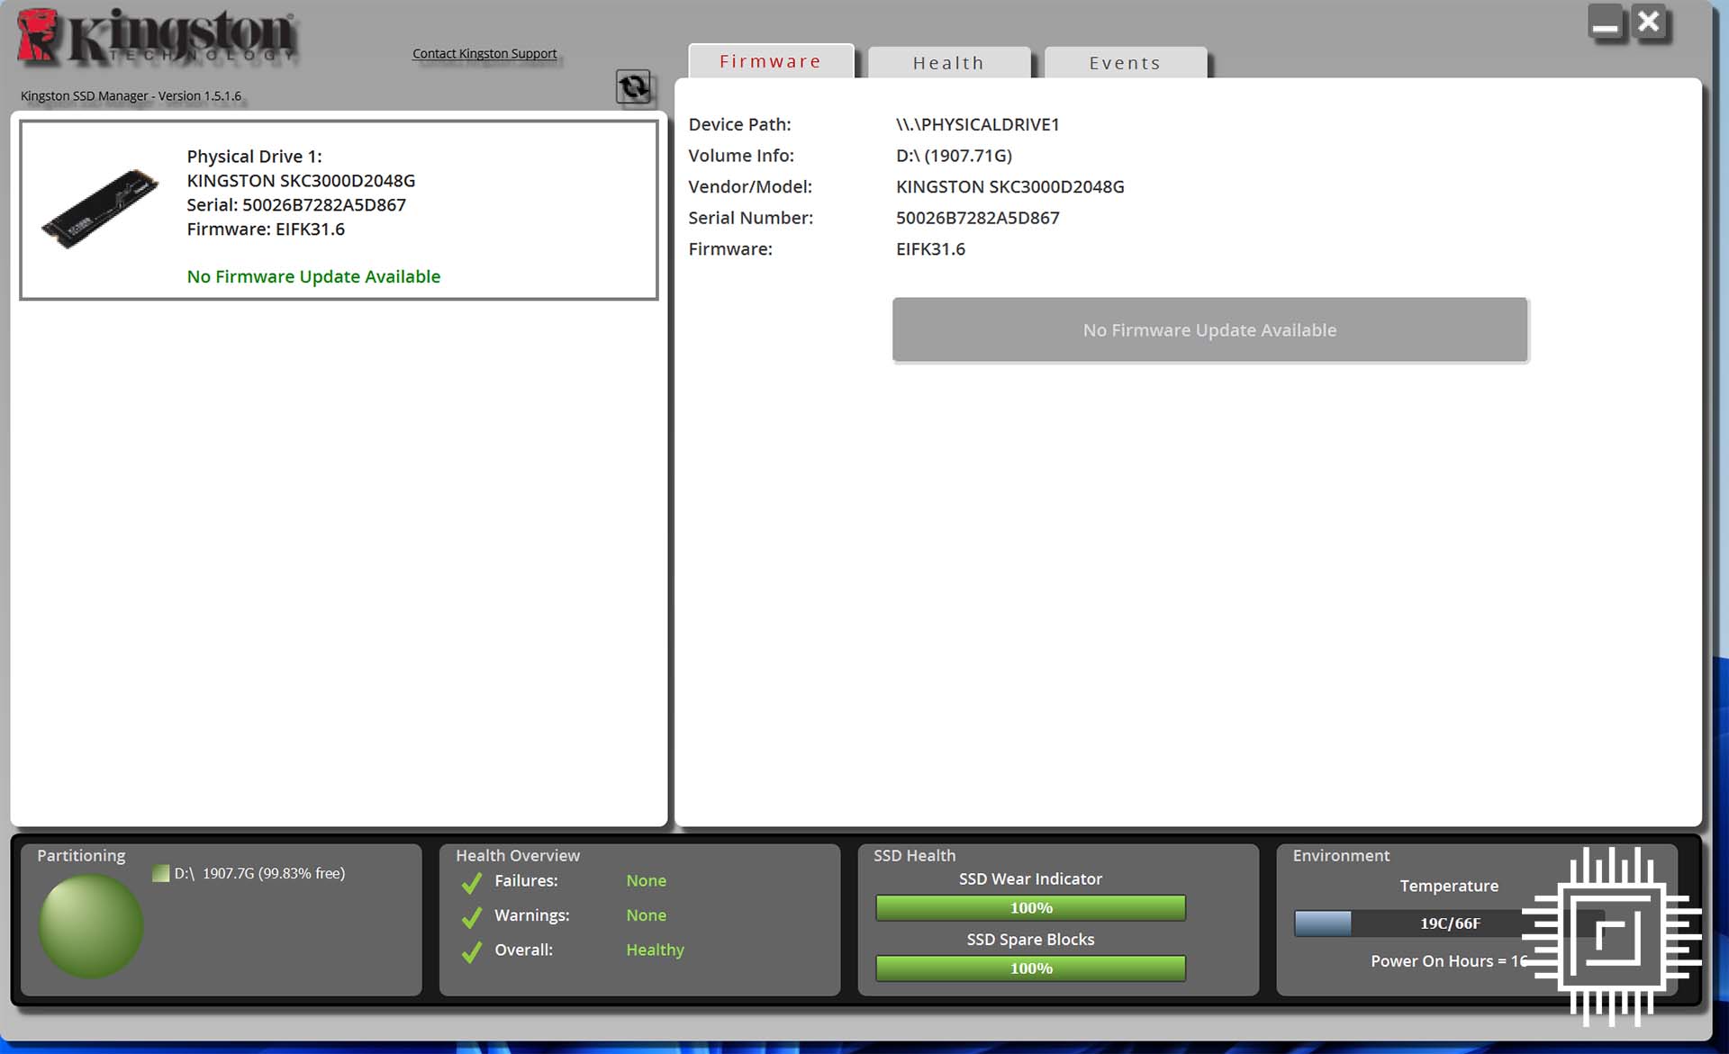1729x1054 pixels.
Task: Click the Warnings None value
Action: pyautogui.click(x=646, y=915)
